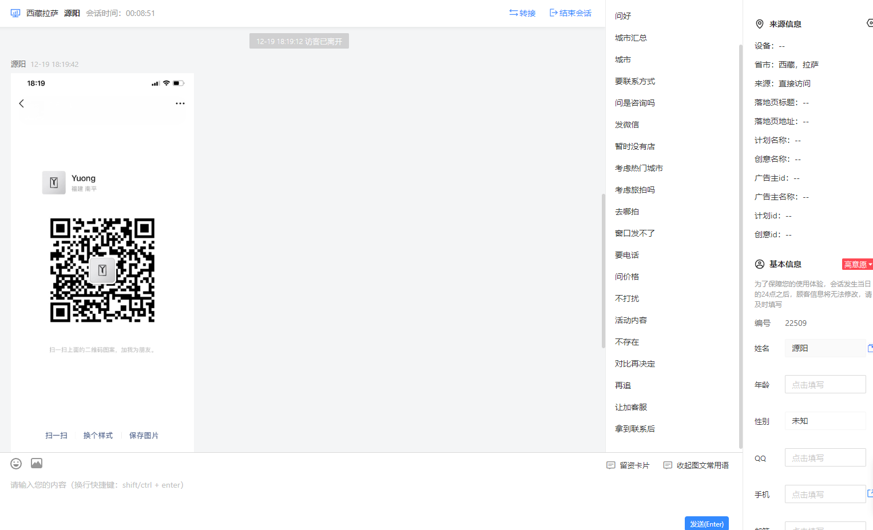Viewport: 873px width, 530px height.
Task: Click the settings icon beside 来源信息 header
Action: tap(870, 23)
